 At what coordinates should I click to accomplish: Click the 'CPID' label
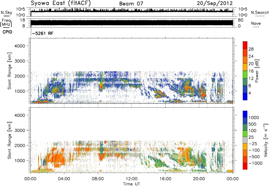tap(7, 32)
